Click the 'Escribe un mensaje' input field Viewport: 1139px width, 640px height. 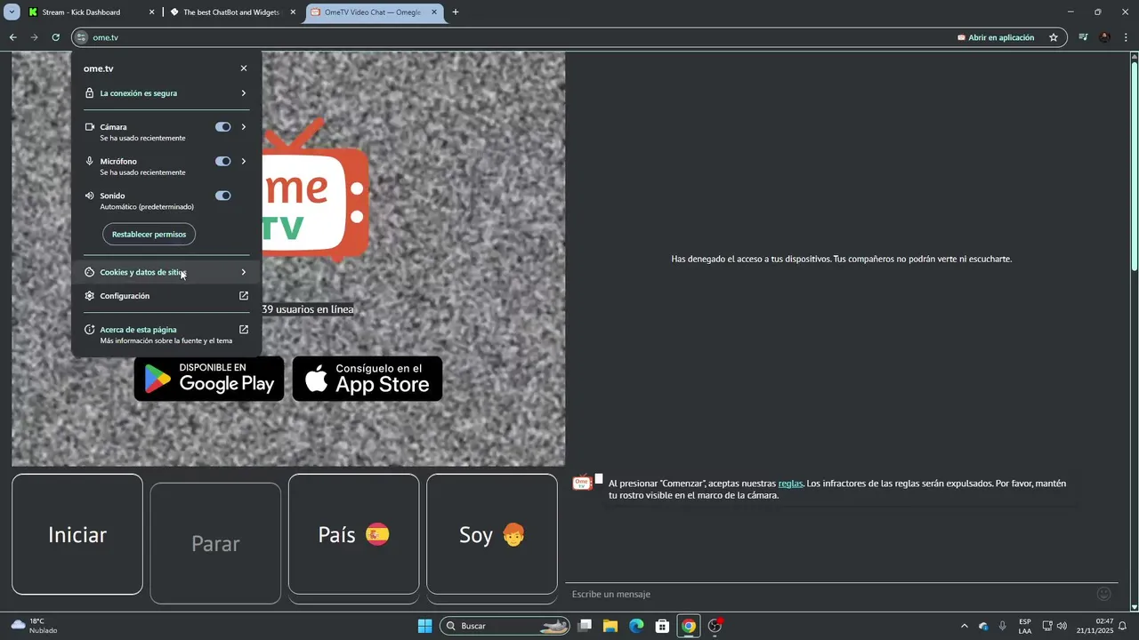[x=828, y=594]
